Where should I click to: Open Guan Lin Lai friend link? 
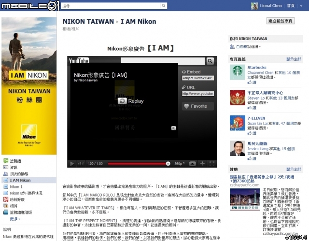point(257,123)
